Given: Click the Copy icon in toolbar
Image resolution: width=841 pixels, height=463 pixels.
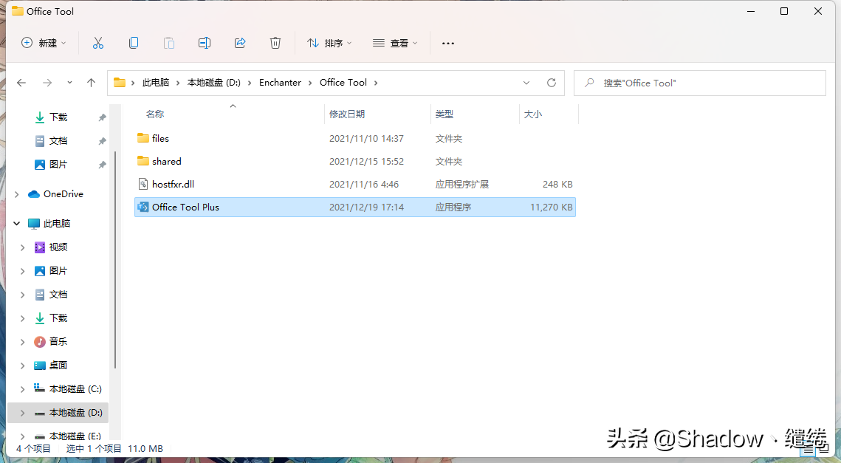Looking at the screenshot, I should [134, 43].
